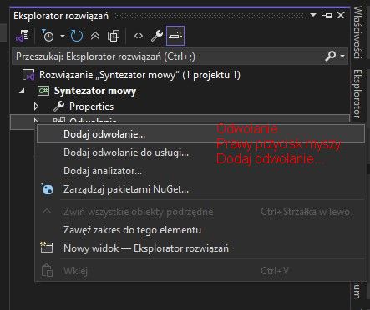
Task: Choose Zawęź zakres do tego elementu
Action: tap(200, 230)
